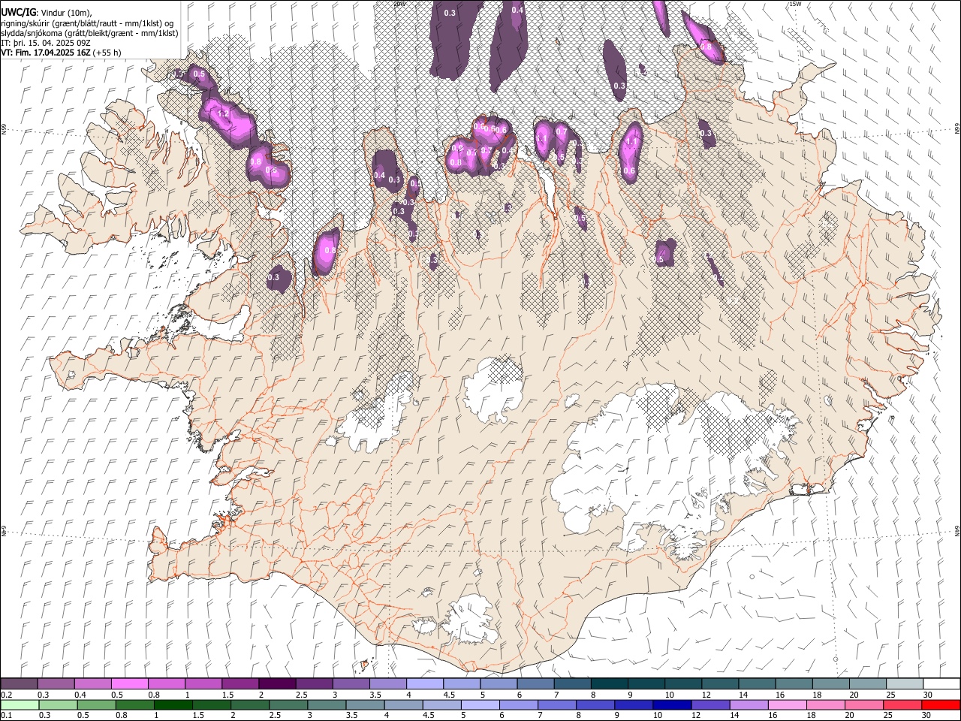
Task: Pick the upper-row swatch starting at 3
Action: point(351,684)
